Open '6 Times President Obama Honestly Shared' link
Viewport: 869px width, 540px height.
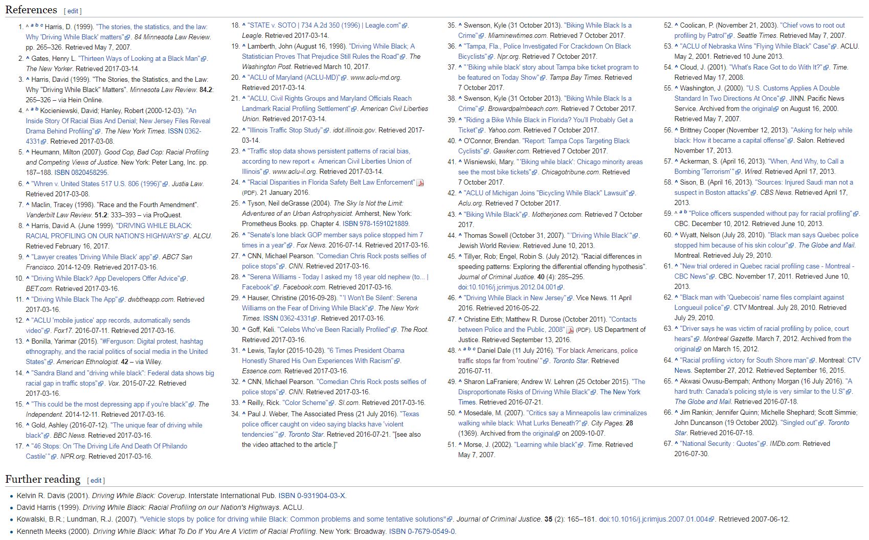click(x=323, y=356)
